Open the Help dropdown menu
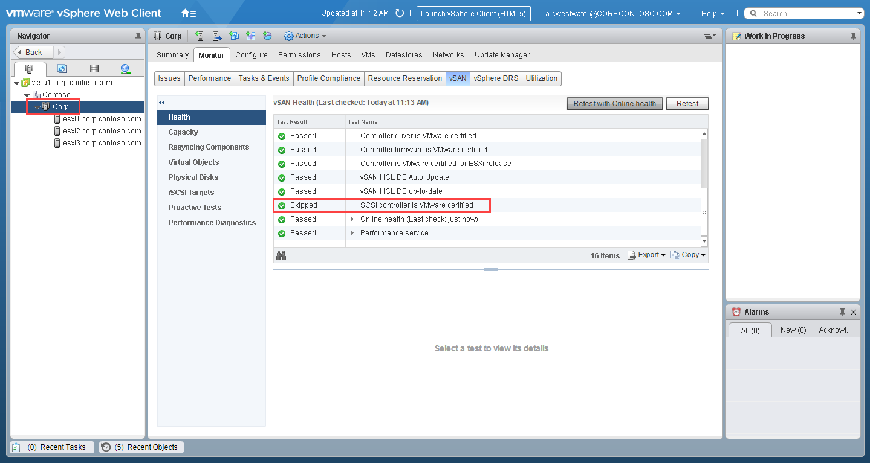This screenshot has height=463, width=870. 713,13
